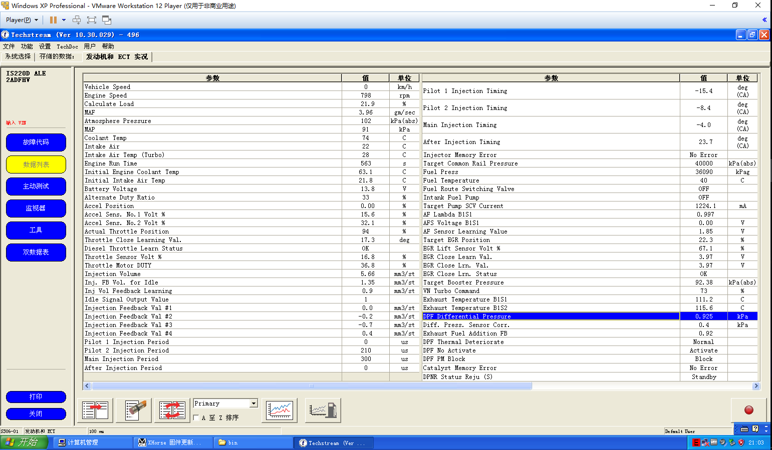Click the 主动测试 button
The height and width of the screenshot is (450, 772).
coord(36,186)
